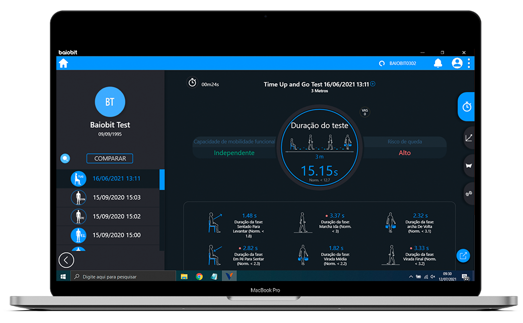523x323 pixels.
Task: Select the Independente mobility capacity result
Action: [x=234, y=153]
